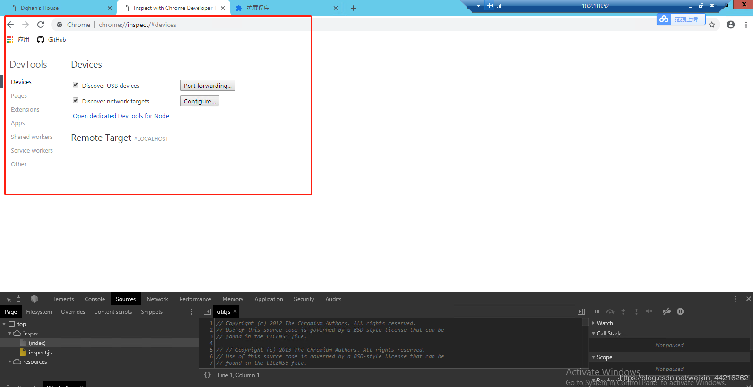Collapse the top frame tree node
Viewport: 753px width, 387px height.
[4, 324]
